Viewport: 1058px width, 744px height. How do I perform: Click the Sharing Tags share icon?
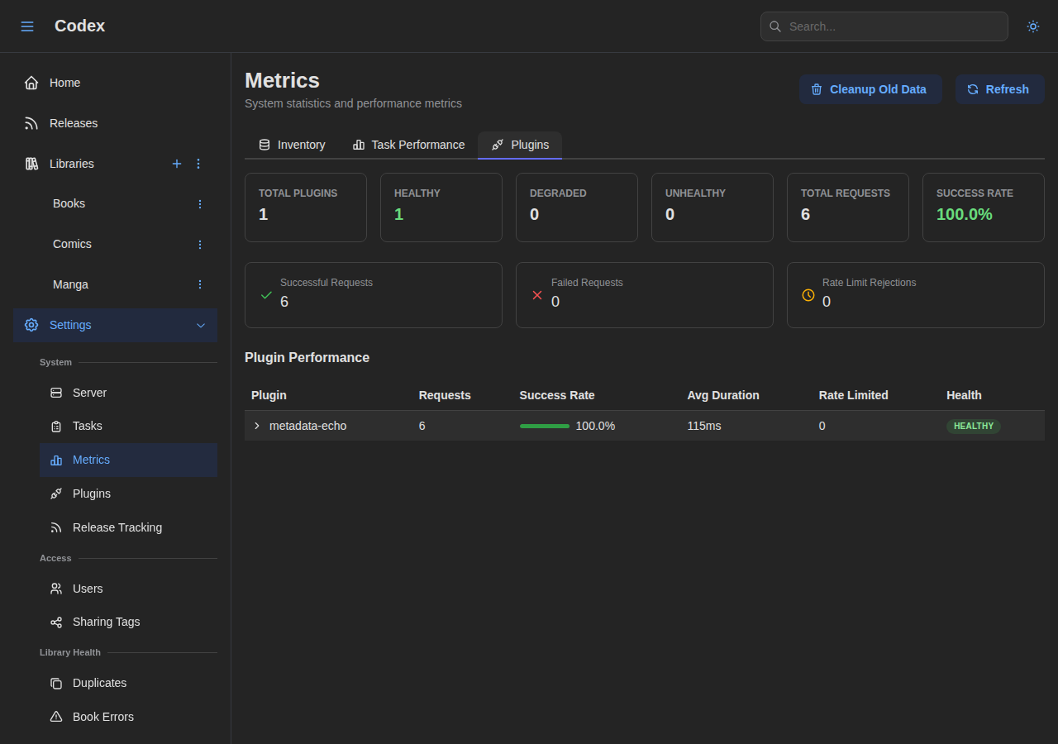click(x=56, y=622)
